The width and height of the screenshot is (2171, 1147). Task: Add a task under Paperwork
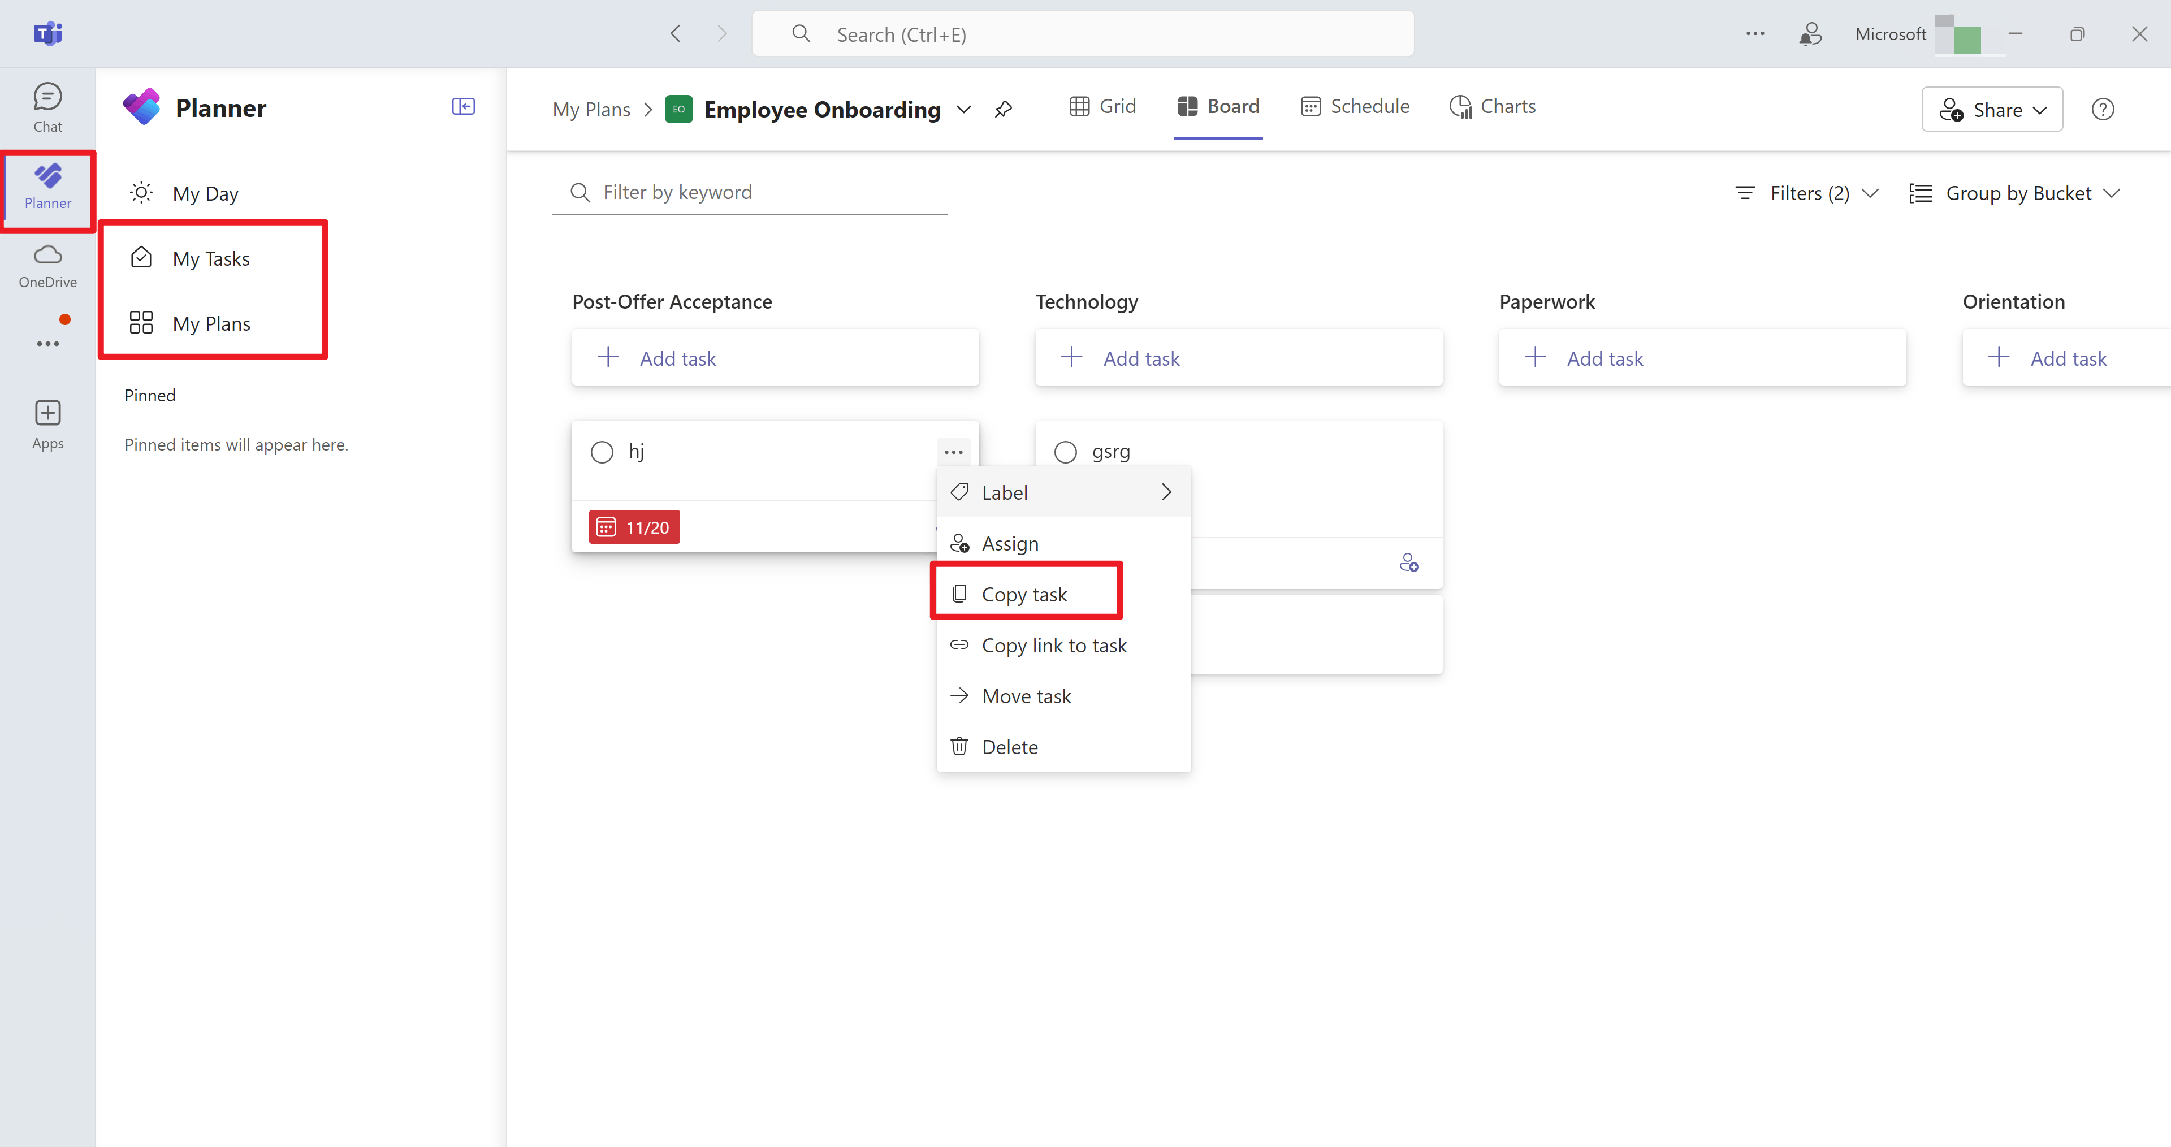[x=1603, y=357]
